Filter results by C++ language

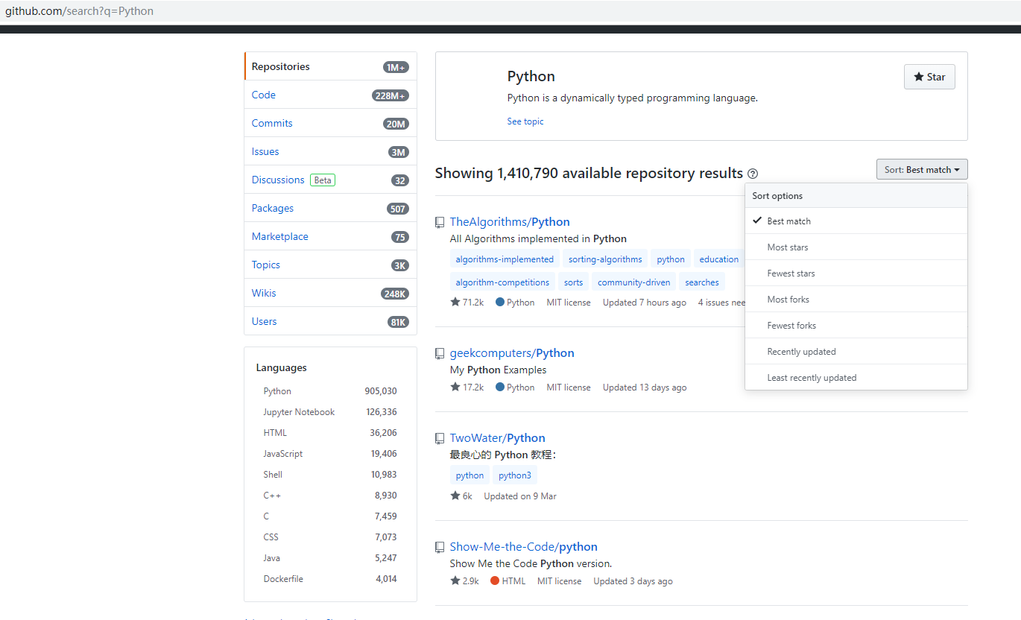point(330,496)
